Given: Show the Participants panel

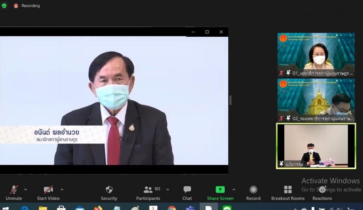Looking at the screenshot, I should coord(148,192).
